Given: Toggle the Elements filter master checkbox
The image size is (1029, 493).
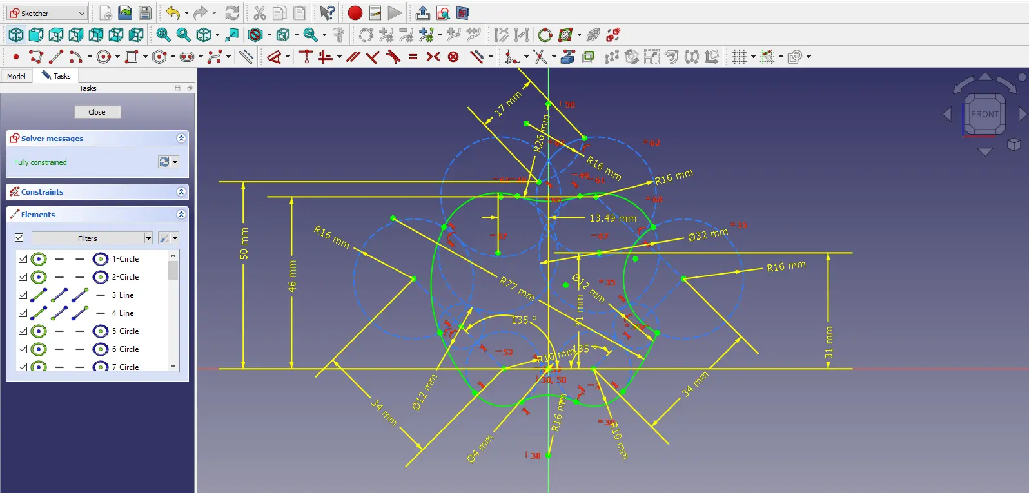Looking at the screenshot, I should pos(19,238).
